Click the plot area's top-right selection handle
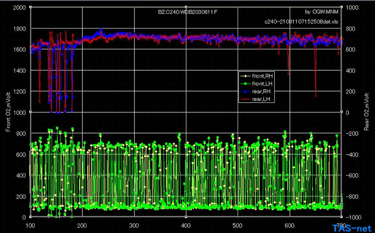 coord(342,7)
